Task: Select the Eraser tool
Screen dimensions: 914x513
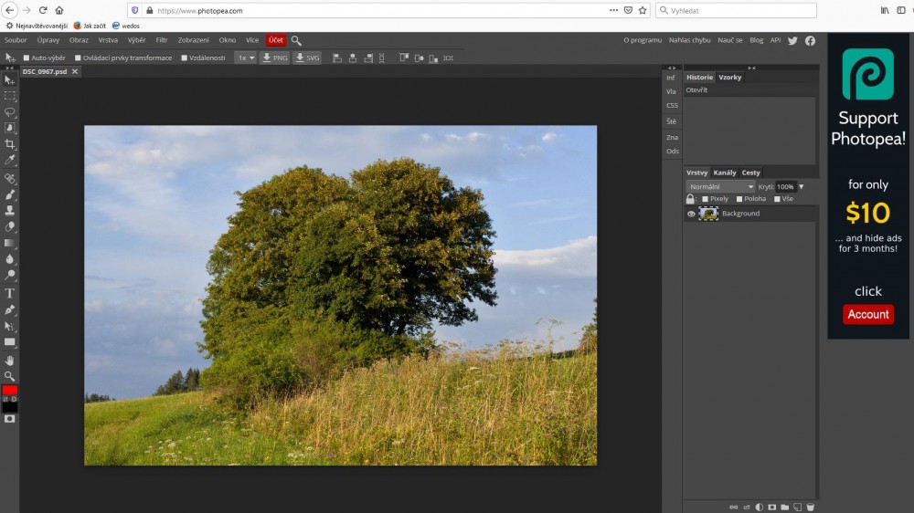Action: click(10, 226)
